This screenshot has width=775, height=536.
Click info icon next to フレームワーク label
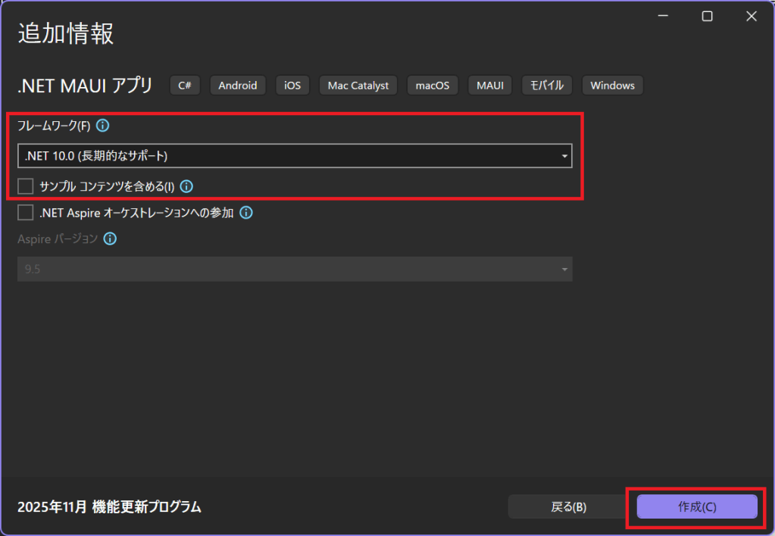click(103, 126)
